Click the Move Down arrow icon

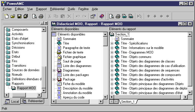point(155,16)
